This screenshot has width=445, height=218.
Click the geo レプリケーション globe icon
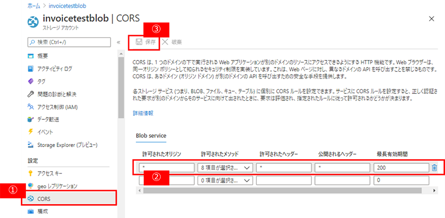[x=31, y=186]
